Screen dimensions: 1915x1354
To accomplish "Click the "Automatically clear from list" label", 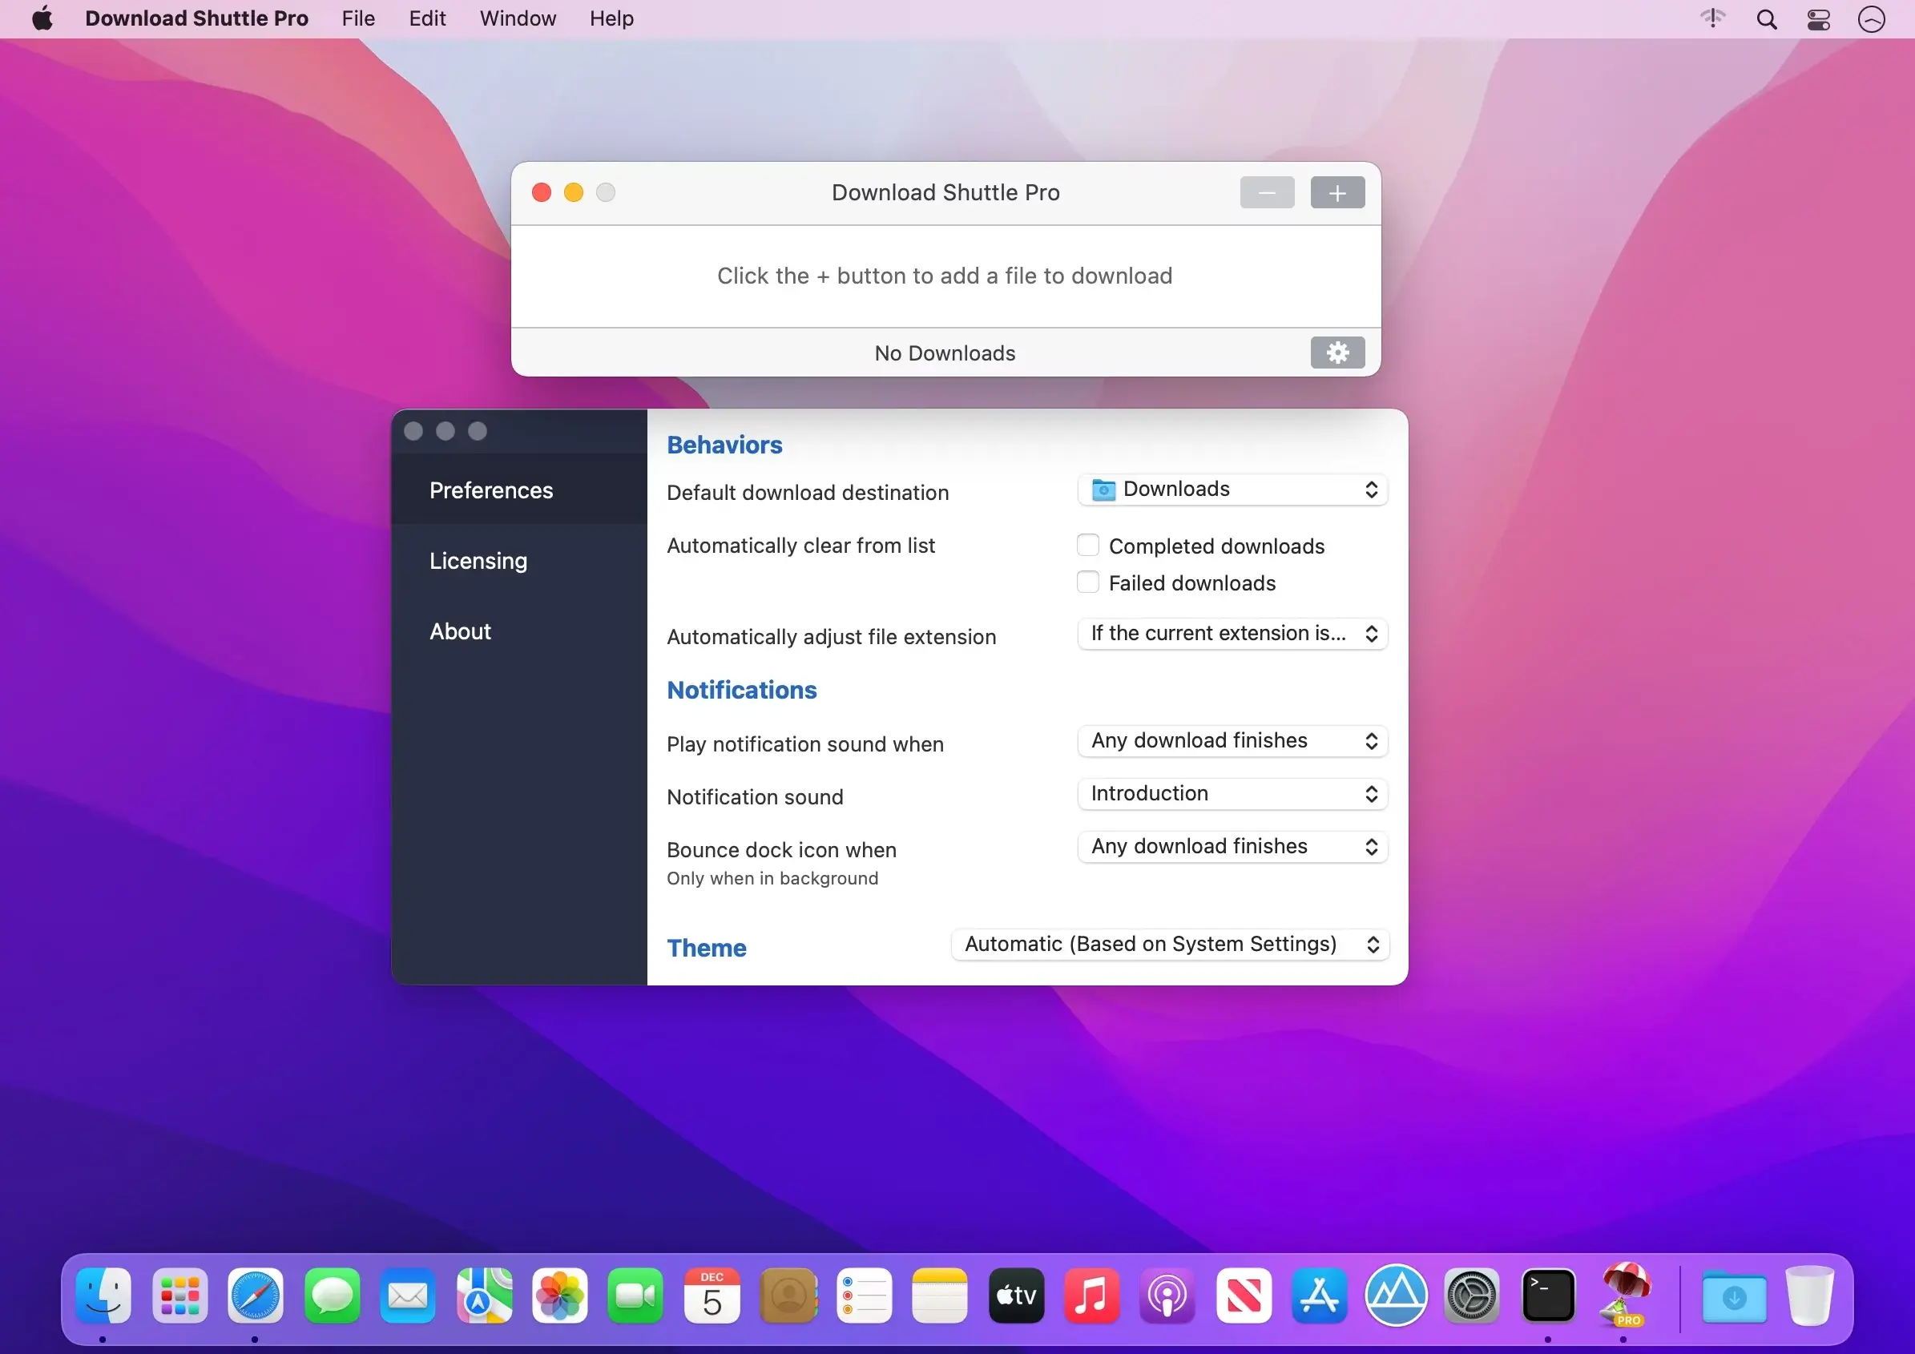I will point(800,546).
